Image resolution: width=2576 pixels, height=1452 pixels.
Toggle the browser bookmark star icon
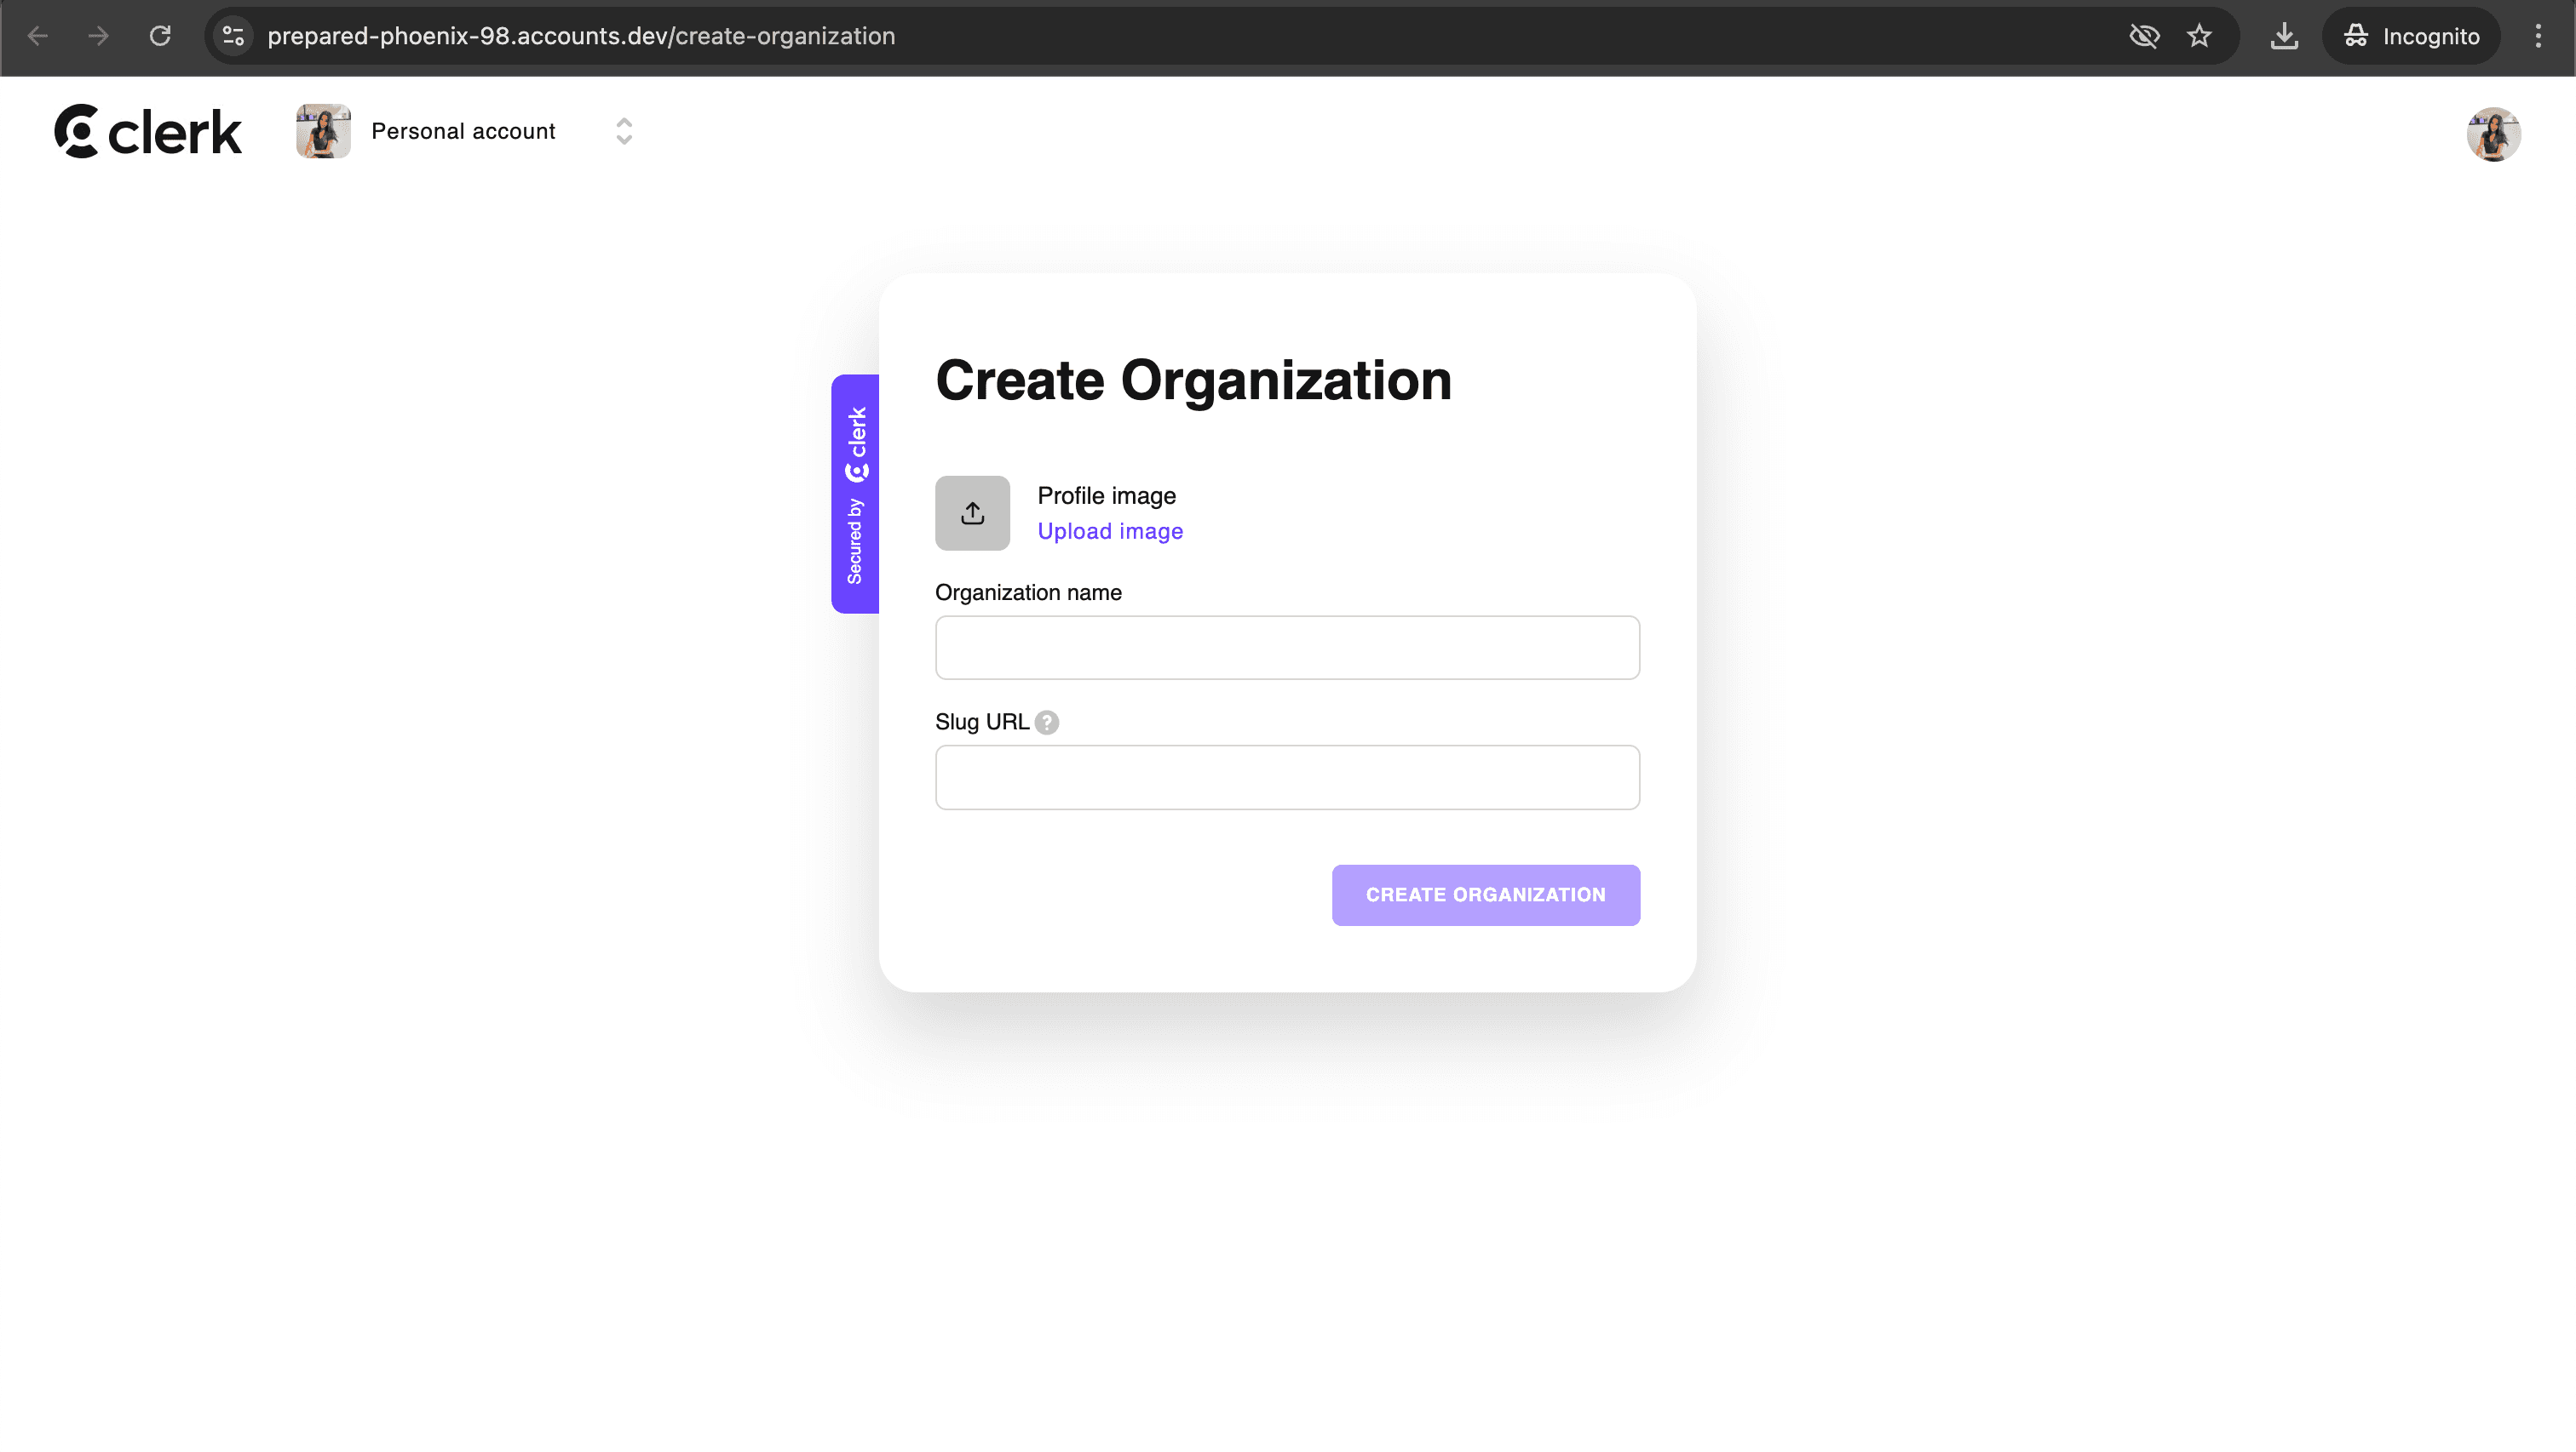click(2199, 36)
